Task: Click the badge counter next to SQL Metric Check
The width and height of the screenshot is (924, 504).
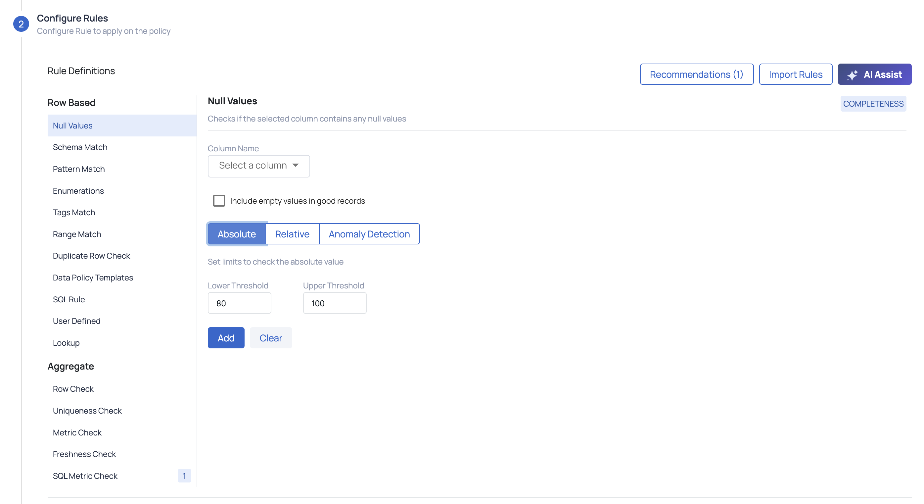Action: click(184, 476)
